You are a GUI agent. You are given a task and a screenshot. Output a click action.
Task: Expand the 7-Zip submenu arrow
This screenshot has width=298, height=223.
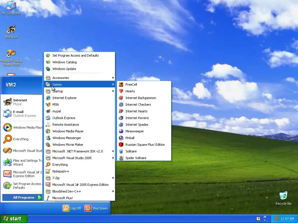[x=113, y=178]
